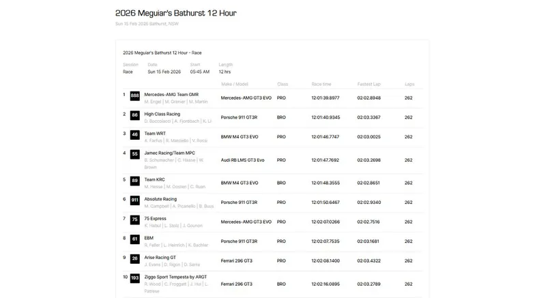The width and height of the screenshot is (546, 298).
Task: Click the car number 89 badge
Action: point(134,181)
